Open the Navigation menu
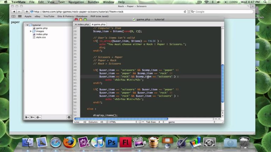The image size is (271, 152). (76, 2)
